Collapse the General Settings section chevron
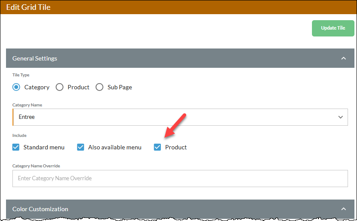 coord(343,58)
